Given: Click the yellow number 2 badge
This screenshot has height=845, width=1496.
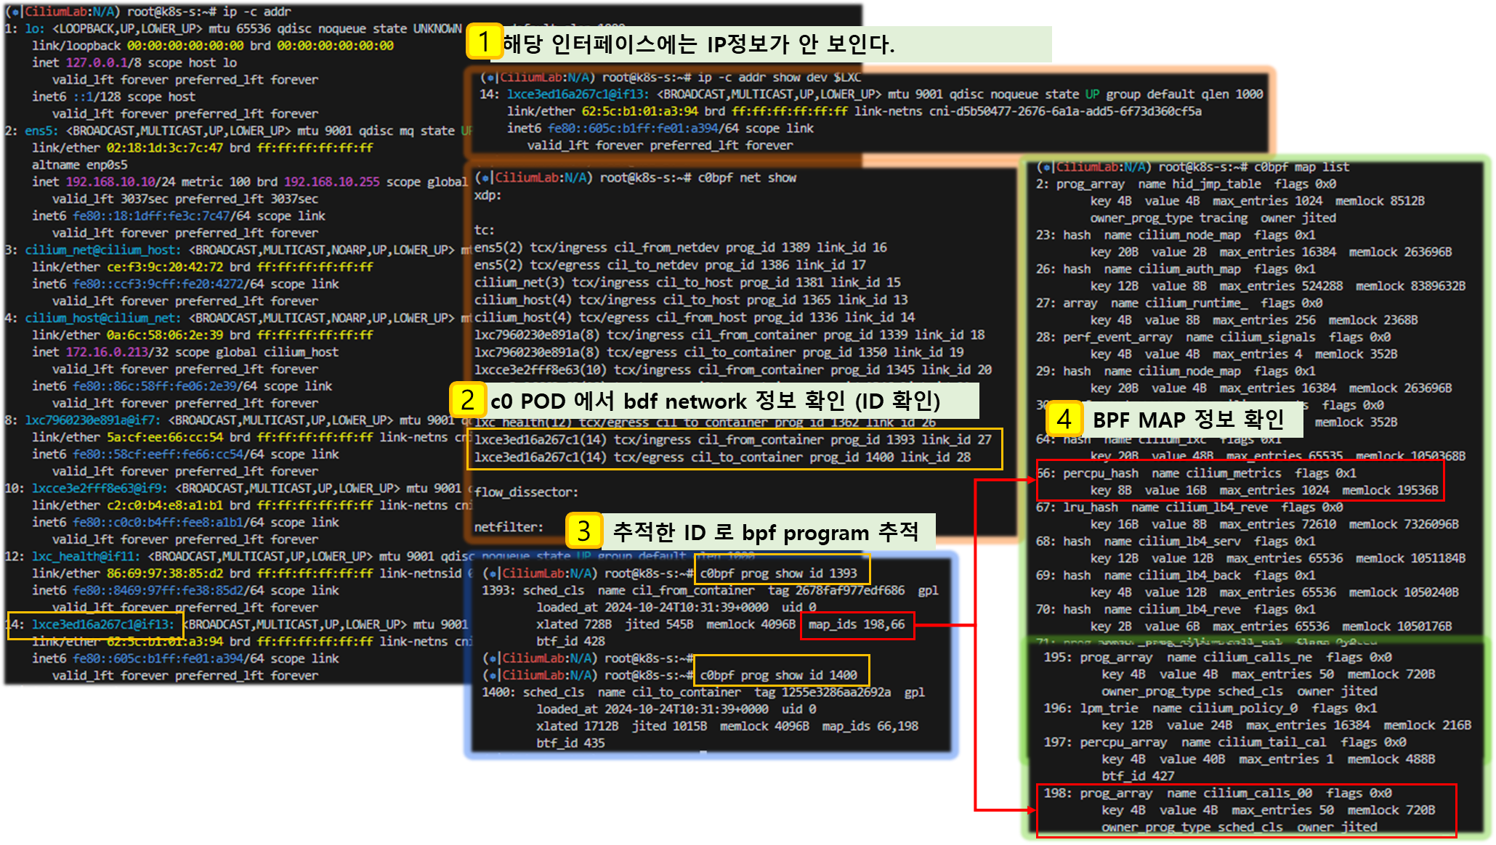Looking at the screenshot, I should click(x=468, y=400).
